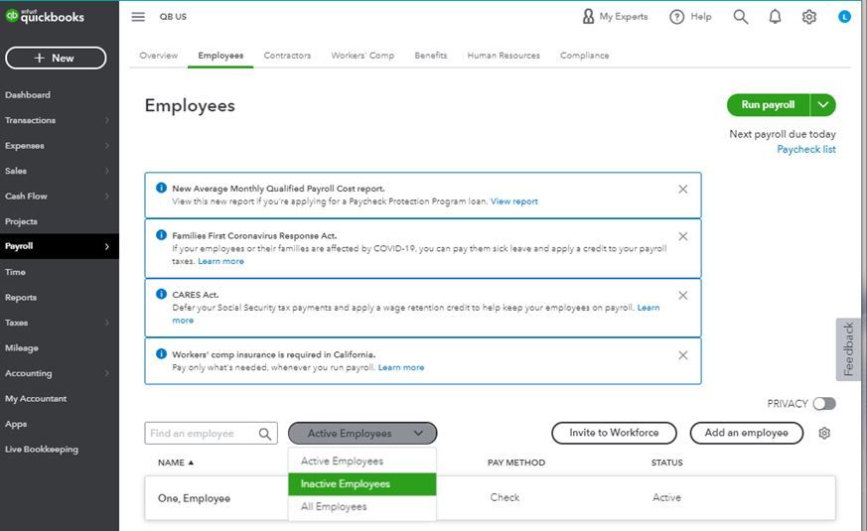The image size is (867, 531).
Task: Open the View report link
Action: tap(514, 201)
